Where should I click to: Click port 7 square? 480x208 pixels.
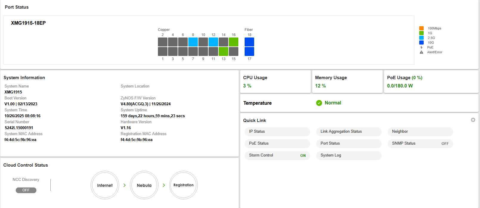pos(193,51)
